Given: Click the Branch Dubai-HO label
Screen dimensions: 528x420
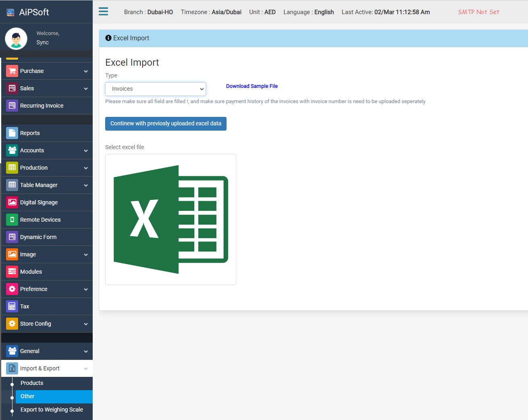Looking at the screenshot, I should pos(148,12).
